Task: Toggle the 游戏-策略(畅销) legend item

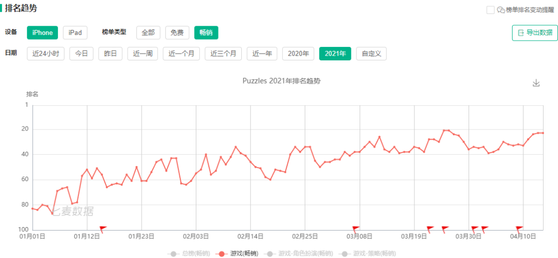Action: [367, 253]
